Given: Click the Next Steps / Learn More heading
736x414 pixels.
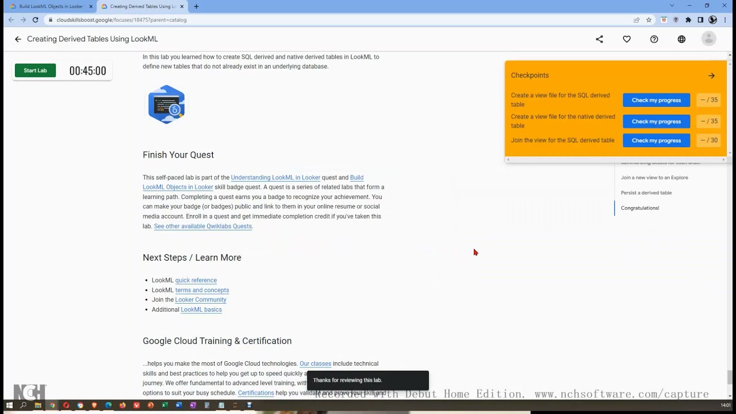Looking at the screenshot, I should (192, 258).
